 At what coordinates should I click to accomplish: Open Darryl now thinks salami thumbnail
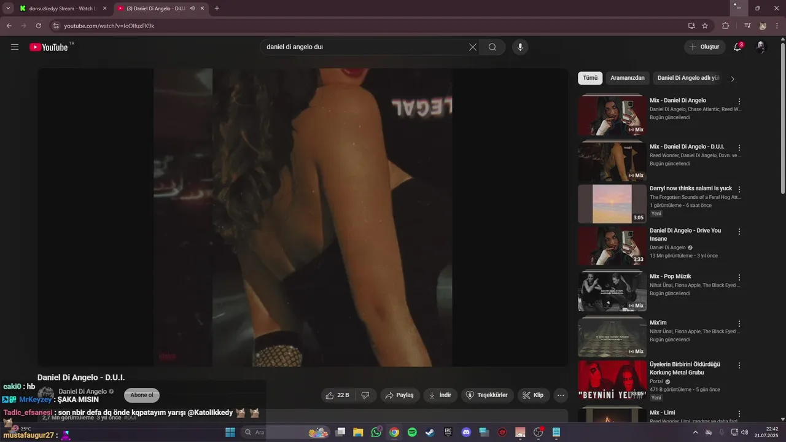click(x=612, y=204)
